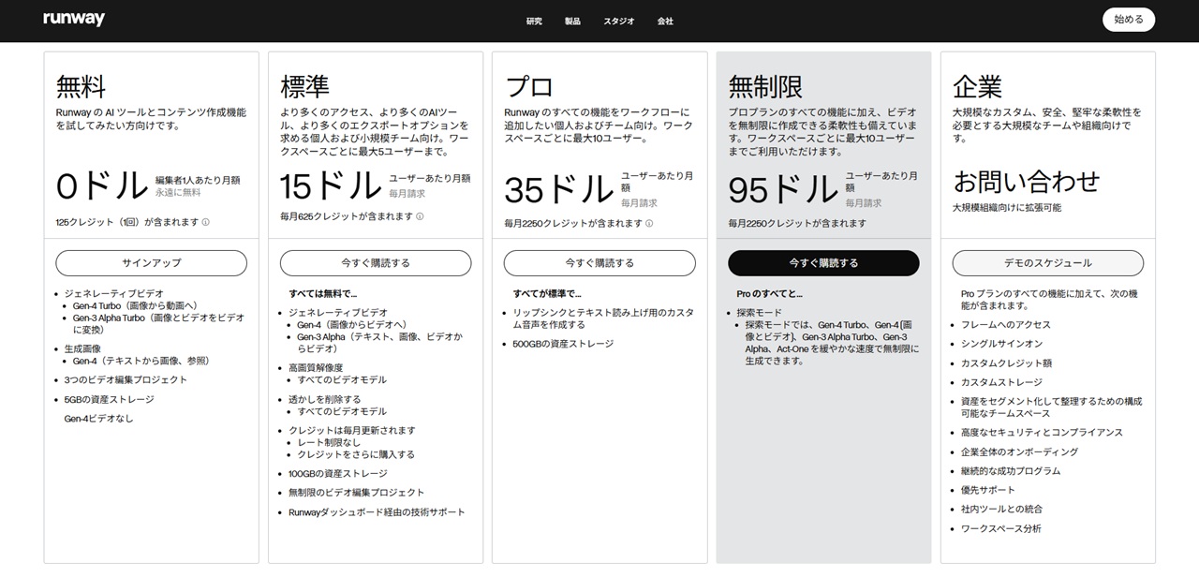The image size is (1199, 577).
Task: Click the フレームへのアクセス item
Action: [x=1006, y=325]
